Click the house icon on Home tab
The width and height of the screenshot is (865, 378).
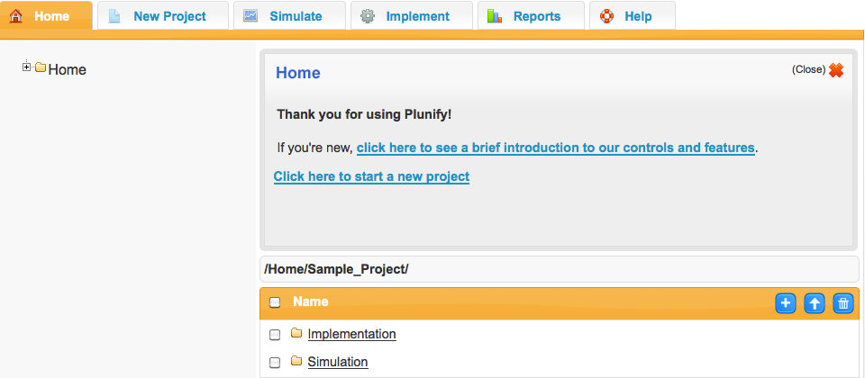(16, 16)
